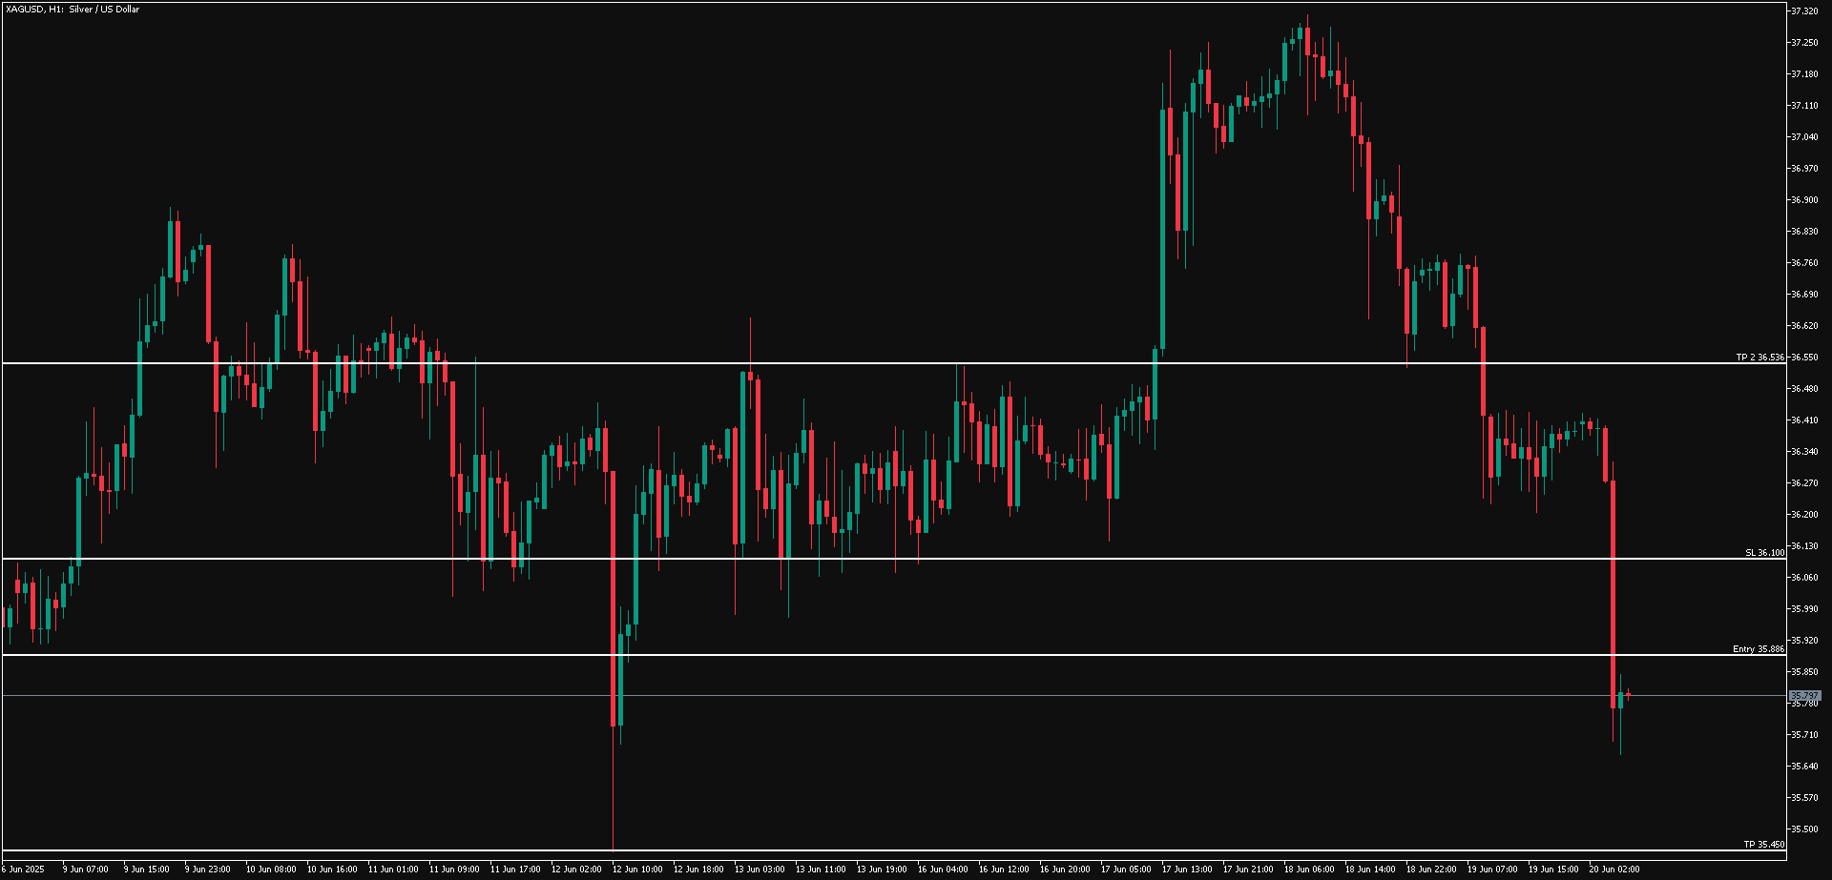Click the '18 Jun 22:00' time label
Screen dimensions: 1832x880
coord(1431,870)
